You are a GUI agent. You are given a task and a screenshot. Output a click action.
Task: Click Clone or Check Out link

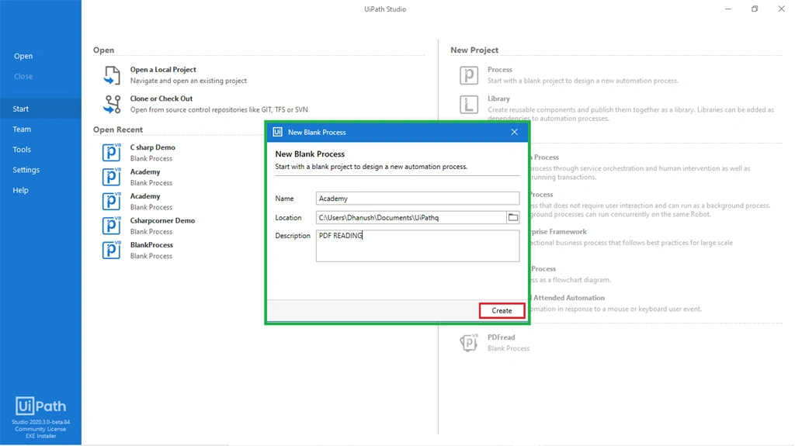pos(161,99)
